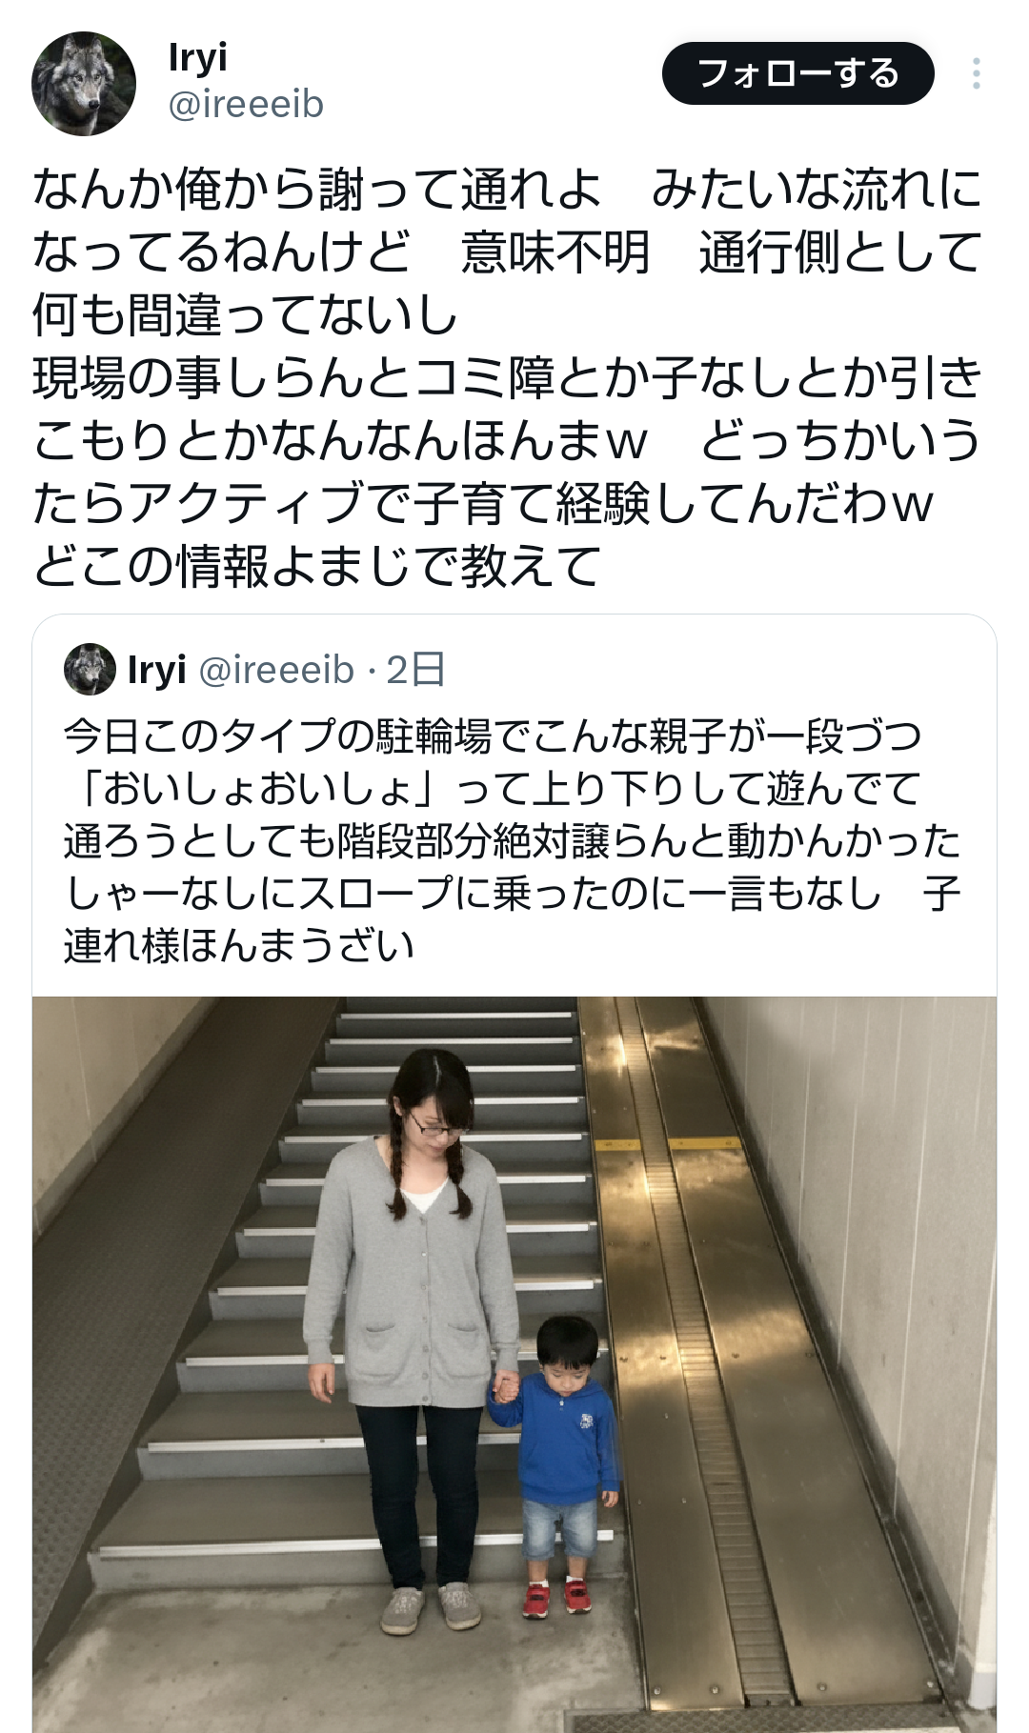Viewport: 1029px width, 1733px height.
Task: Select main tweet first line なんか俺から謝って通れよ
Action: 317,189
